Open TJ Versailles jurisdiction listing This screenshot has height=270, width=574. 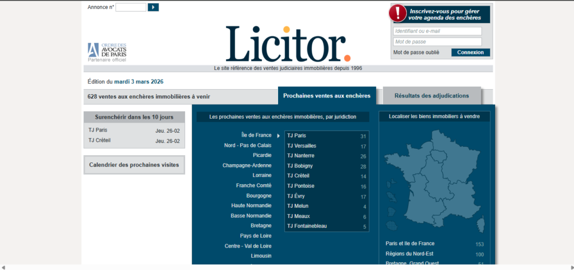(x=327, y=146)
